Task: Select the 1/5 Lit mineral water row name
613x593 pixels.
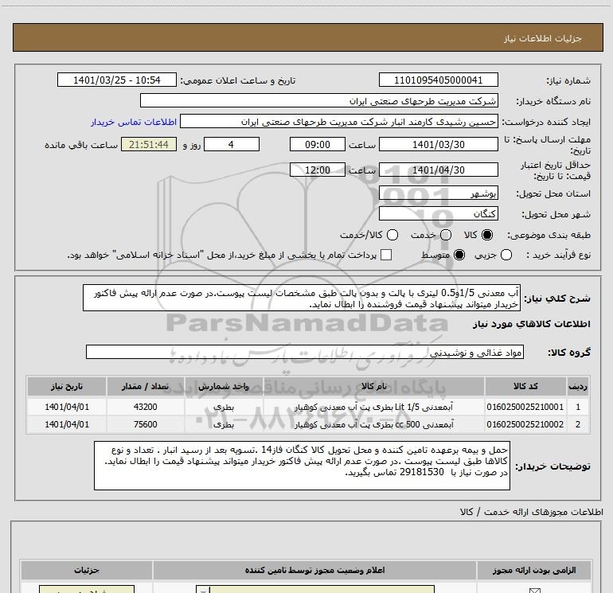Action: [x=373, y=407]
